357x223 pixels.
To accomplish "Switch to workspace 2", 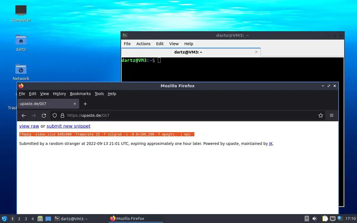I will (x=19, y=219).
